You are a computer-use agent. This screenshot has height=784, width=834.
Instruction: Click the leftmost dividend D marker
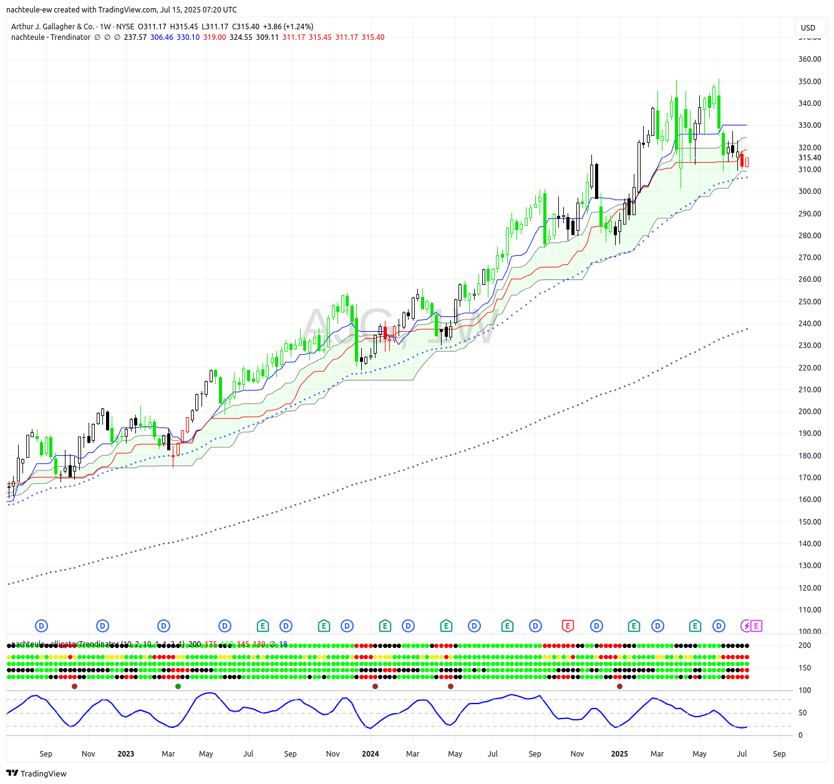click(41, 626)
